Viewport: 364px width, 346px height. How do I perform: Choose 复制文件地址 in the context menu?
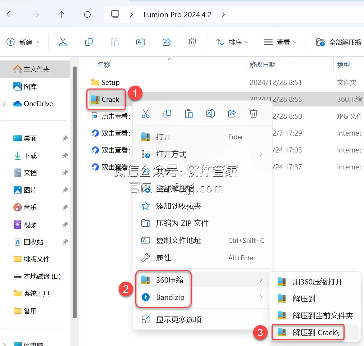tap(202, 240)
